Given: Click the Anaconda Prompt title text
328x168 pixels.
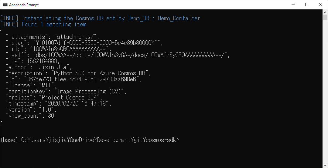Looking at the screenshot, I should point(24,5).
